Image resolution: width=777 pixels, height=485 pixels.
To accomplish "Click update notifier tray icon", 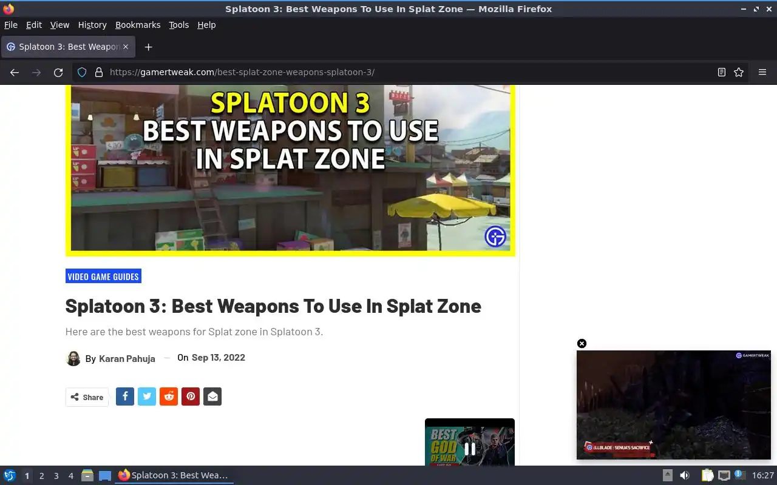I will pyautogui.click(x=739, y=475).
